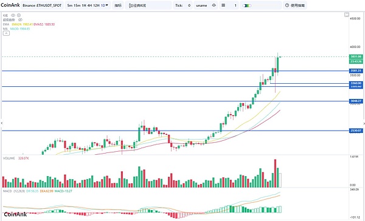The height and width of the screenshot is (221, 365).
Task: Open the 指标 indicators button
Action: point(118,5)
